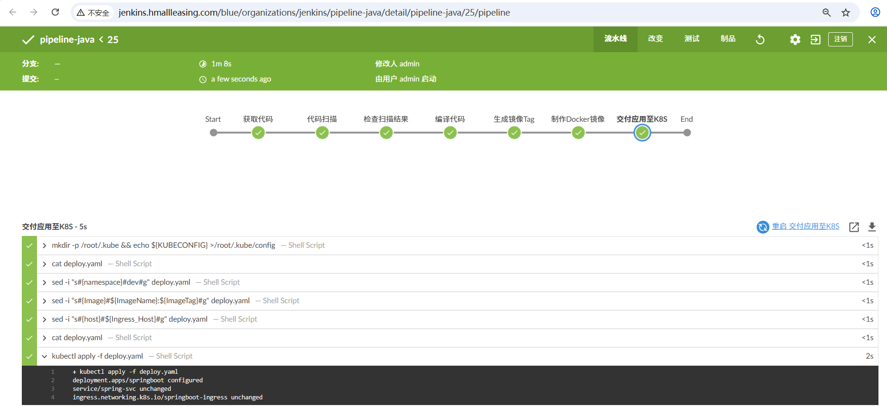Click the go to classic view icon

(815, 39)
